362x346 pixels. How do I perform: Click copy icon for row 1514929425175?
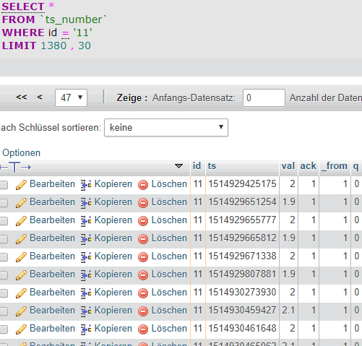click(86, 185)
